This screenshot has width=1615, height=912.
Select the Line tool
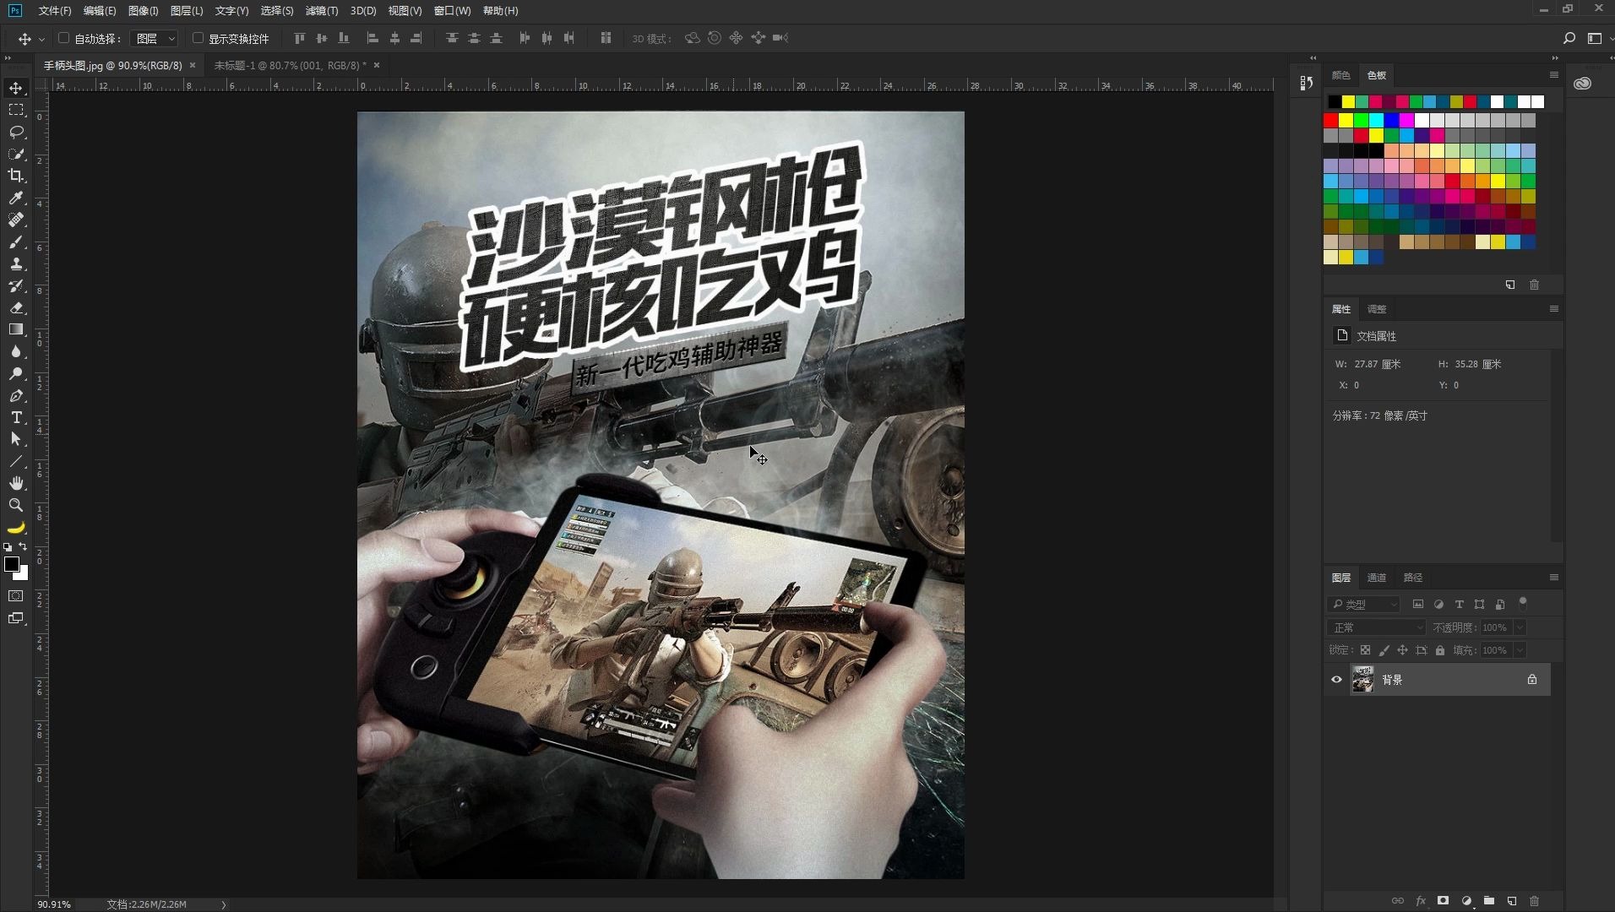16,461
